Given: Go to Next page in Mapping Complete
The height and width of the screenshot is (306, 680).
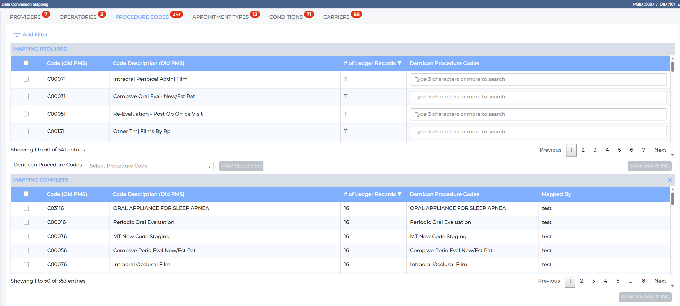Looking at the screenshot, I should [660, 281].
